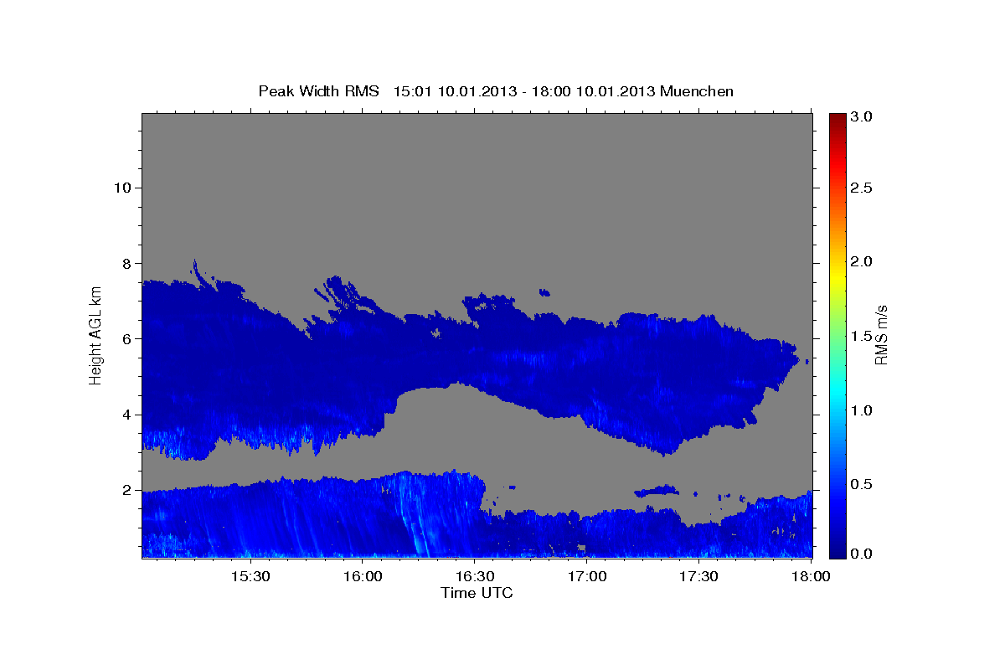Click the 16:00 time tick label

click(363, 577)
